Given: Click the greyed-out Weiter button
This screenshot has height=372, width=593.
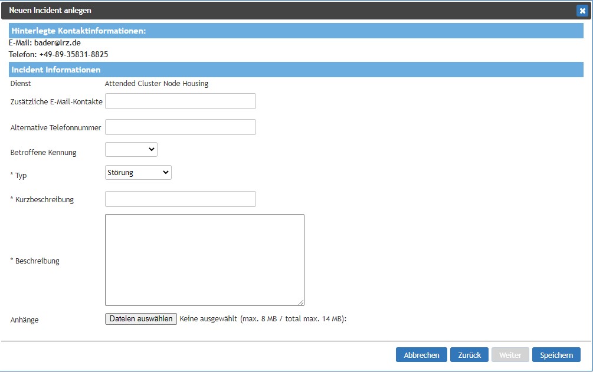Looking at the screenshot, I should tap(510, 355).
